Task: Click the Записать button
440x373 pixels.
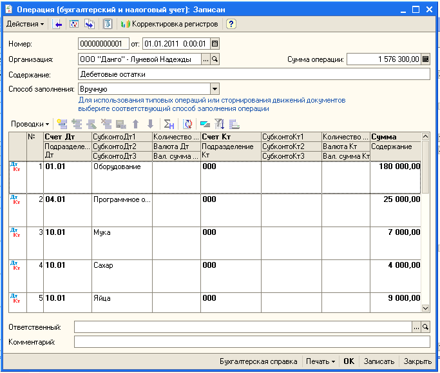Action: coord(378,361)
